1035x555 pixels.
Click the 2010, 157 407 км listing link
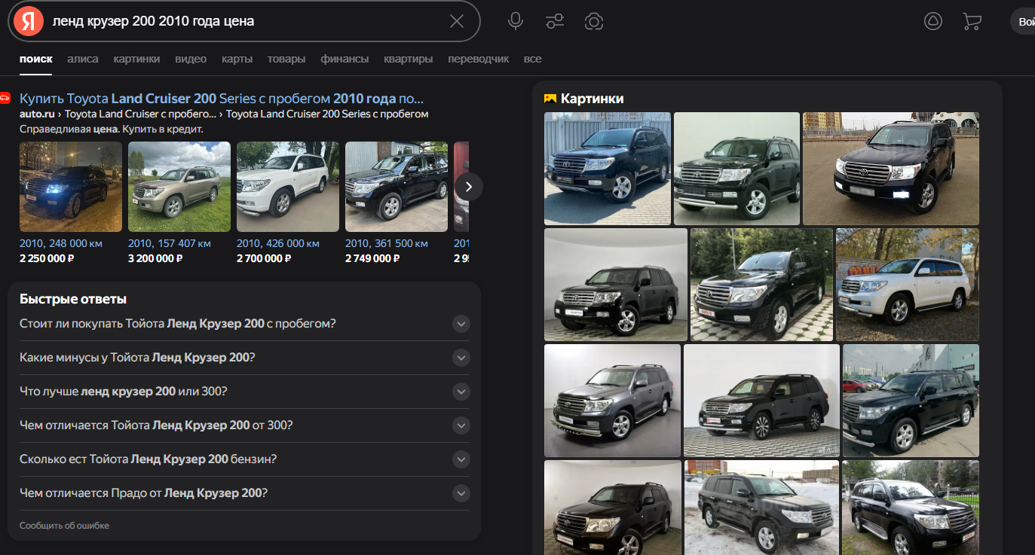(x=170, y=244)
